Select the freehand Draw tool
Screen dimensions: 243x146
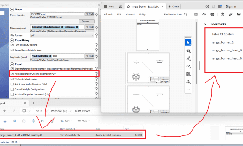[188, 66]
